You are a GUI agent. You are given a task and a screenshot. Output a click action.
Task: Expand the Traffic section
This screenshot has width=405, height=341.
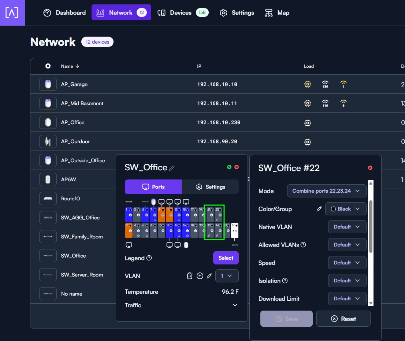235,305
